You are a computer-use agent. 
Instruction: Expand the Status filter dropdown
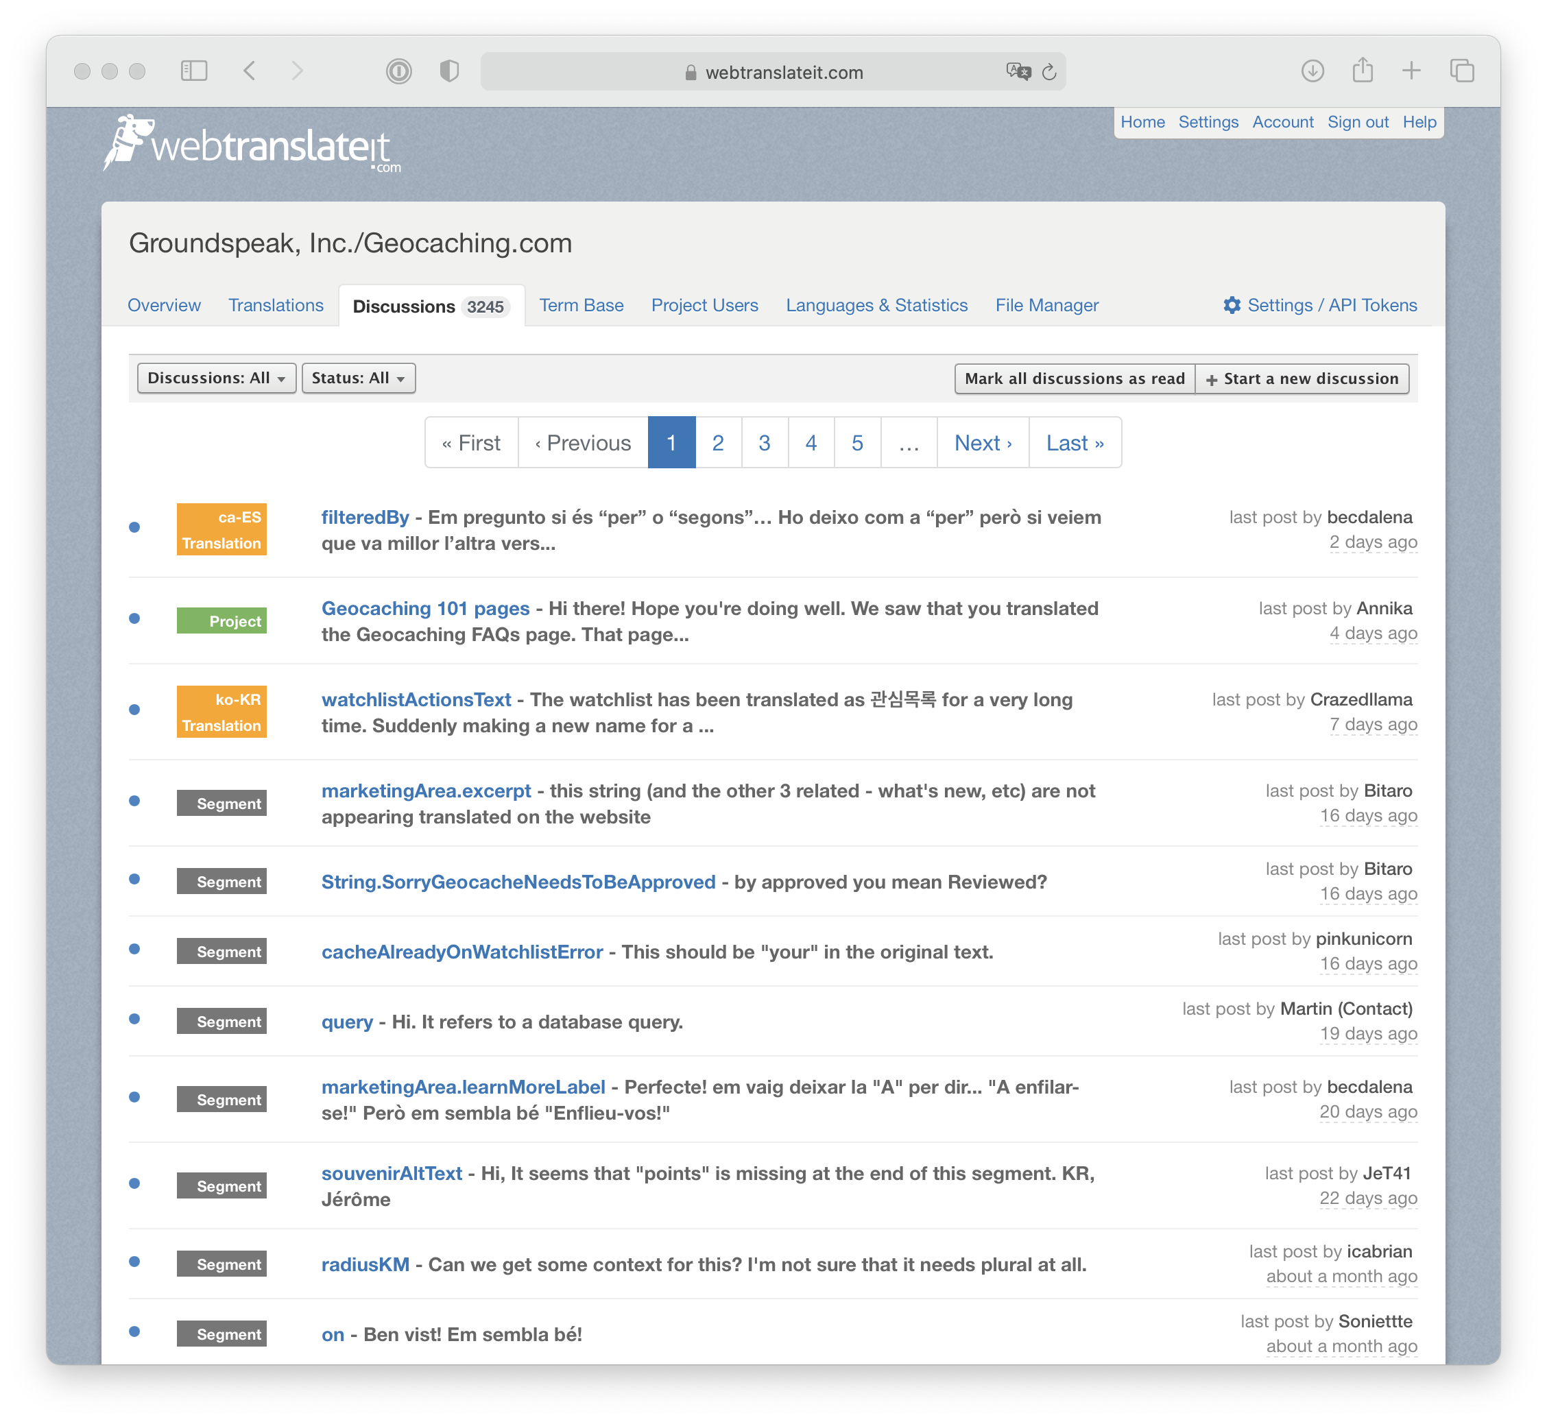click(x=357, y=377)
